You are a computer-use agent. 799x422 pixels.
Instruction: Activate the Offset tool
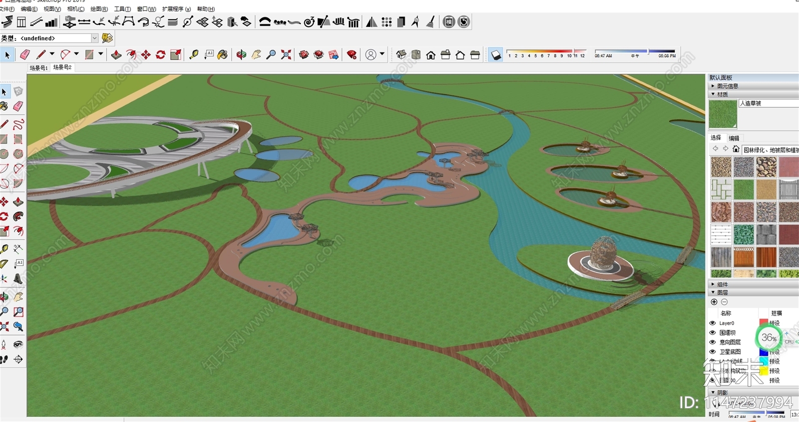(x=131, y=55)
